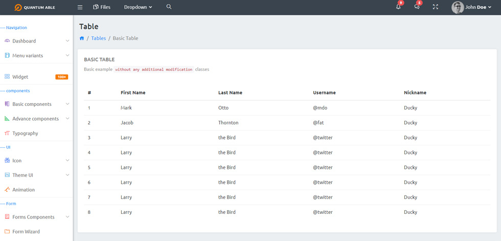This screenshot has width=501, height=241.
Task: Open chat messages icon
Action: tap(417, 7)
